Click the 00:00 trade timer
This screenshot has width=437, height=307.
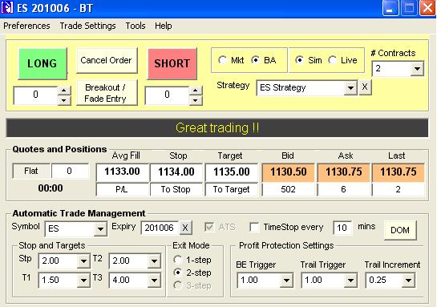coord(51,188)
